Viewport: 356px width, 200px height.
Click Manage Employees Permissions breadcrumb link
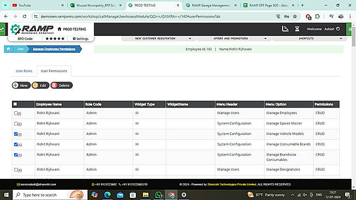pos(54,49)
